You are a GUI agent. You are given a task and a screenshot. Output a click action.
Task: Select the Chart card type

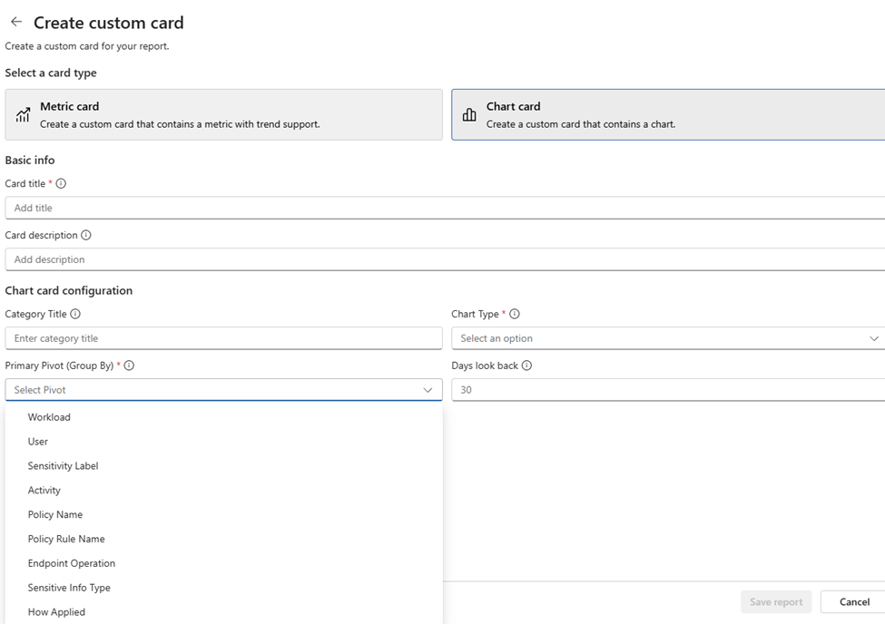tap(668, 114)
